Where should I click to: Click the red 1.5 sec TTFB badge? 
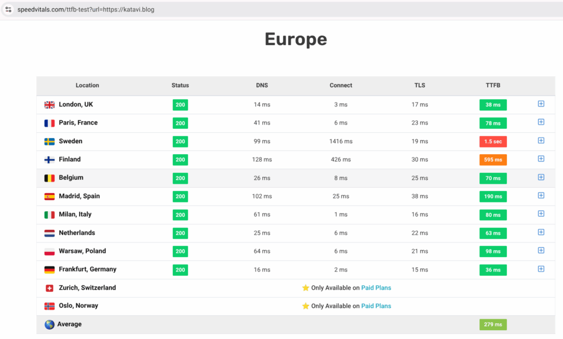click(x=493, y=142)
